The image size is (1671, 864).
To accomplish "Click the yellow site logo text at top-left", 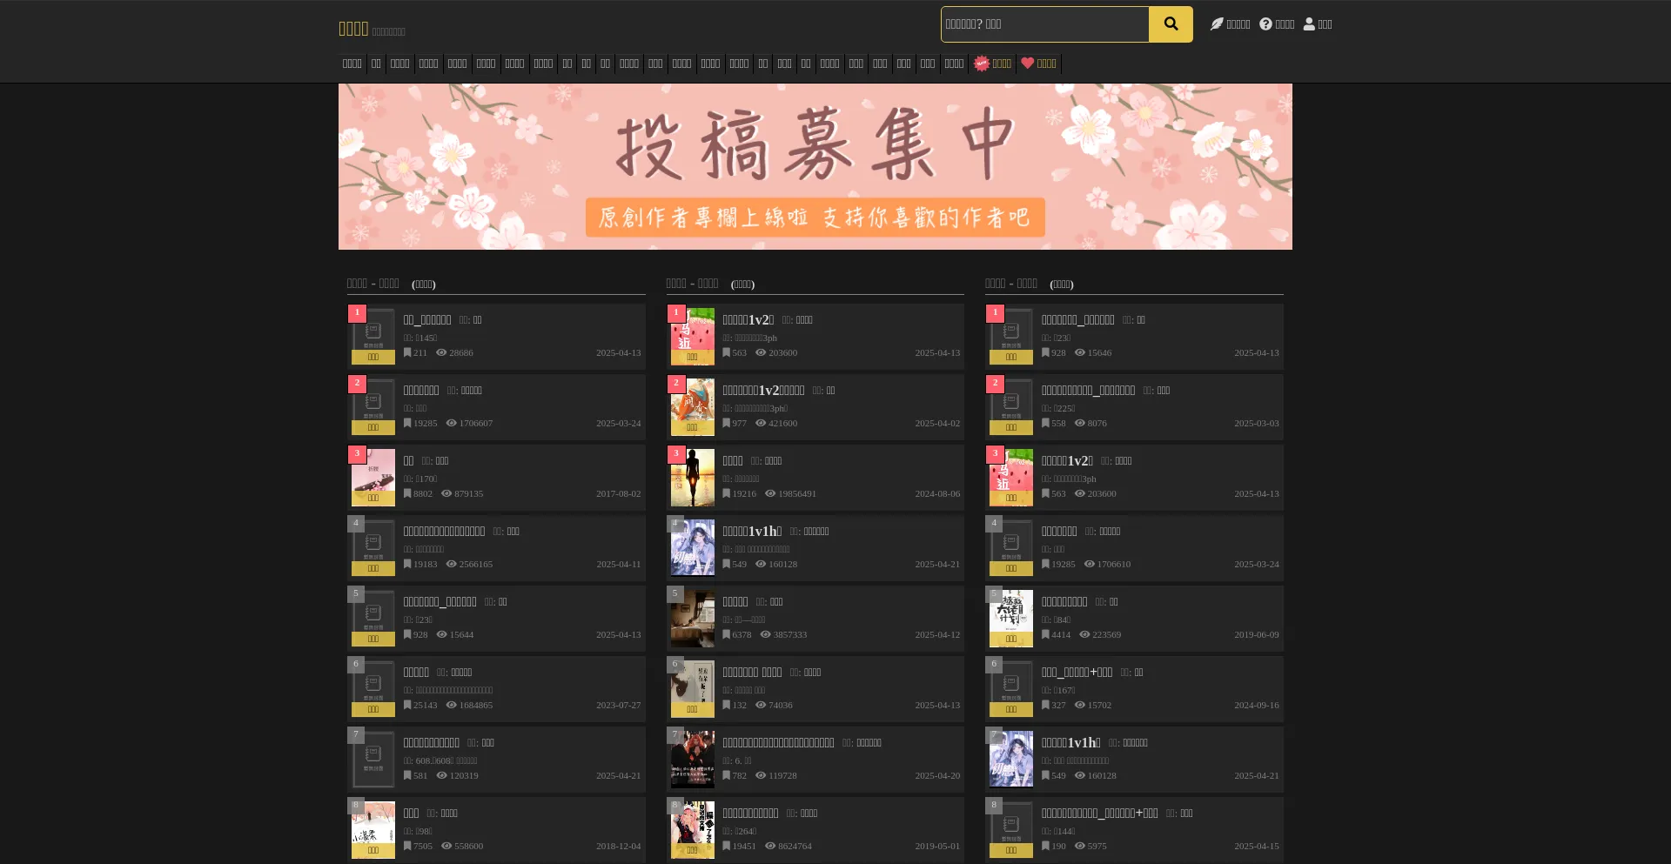I will (x=353, y=29).
